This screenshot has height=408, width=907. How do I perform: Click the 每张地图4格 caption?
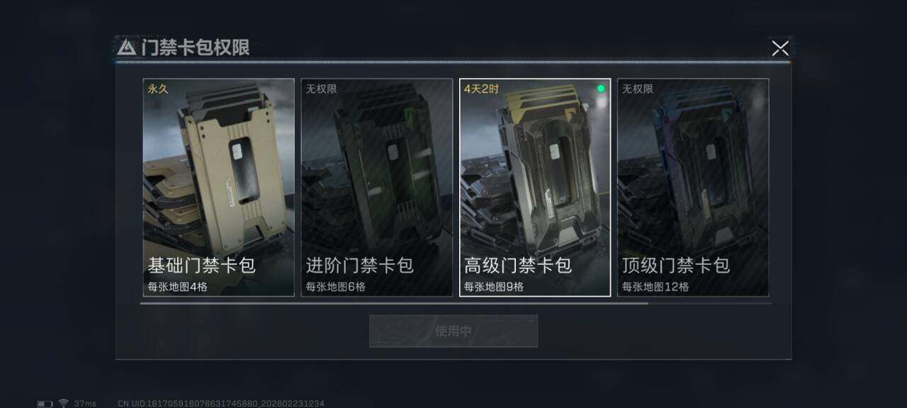[178, 287]
